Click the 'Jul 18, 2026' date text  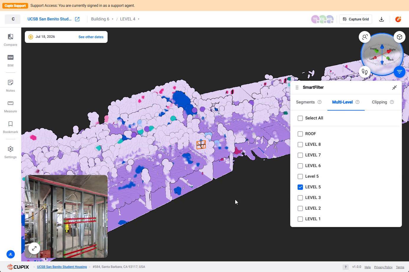(x=45, y=37)
